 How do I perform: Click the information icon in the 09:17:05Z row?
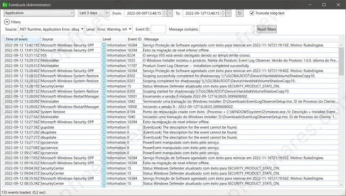pyautogui.click(x=104, y=158)
